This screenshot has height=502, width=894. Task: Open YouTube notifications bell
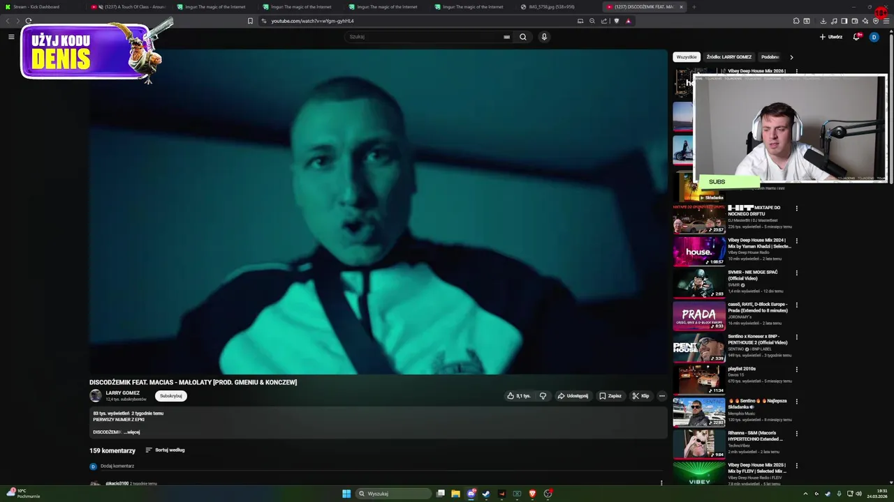point(856,37)
